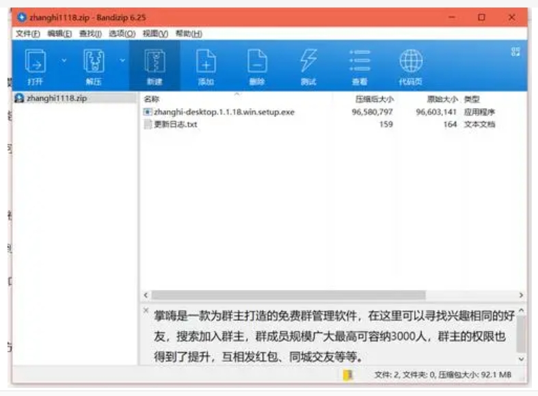Click the text file icon beside 更新日志.txt
Image resolution: width=538 pixels, height=396 pixels.
148,124
